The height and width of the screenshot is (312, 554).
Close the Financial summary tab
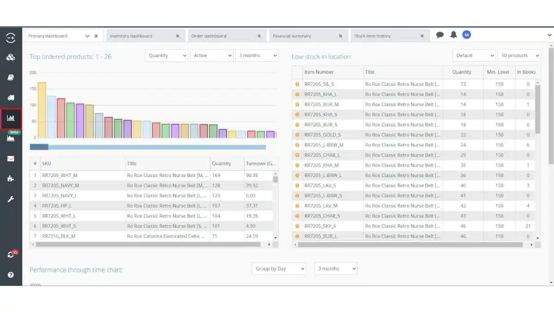[x=340, y=36]
